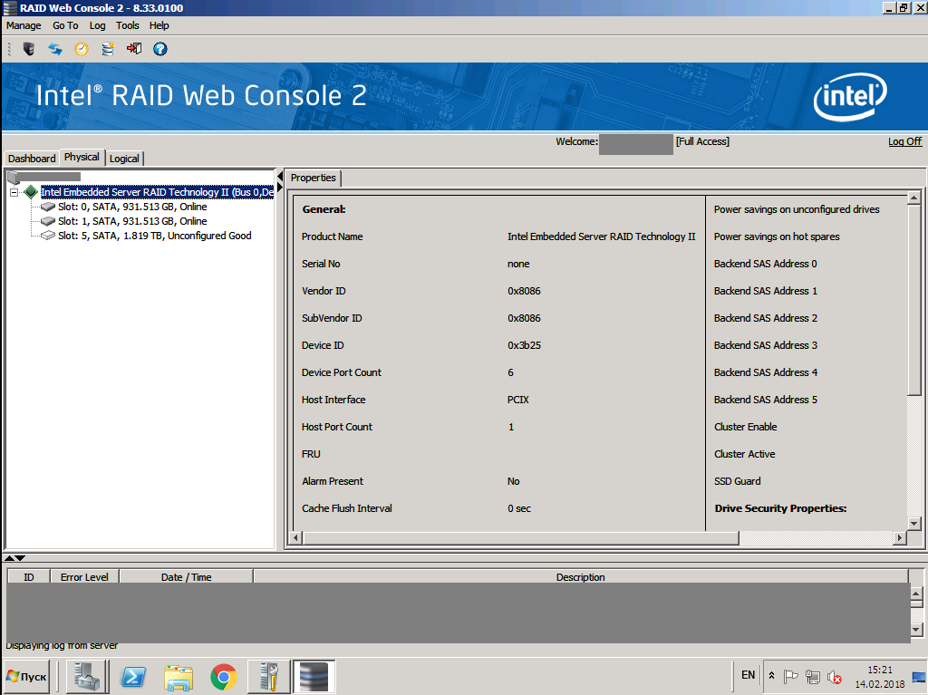Select 'Slot: 1, SATA, 931.513 GB, Online'

coord(132,221)
